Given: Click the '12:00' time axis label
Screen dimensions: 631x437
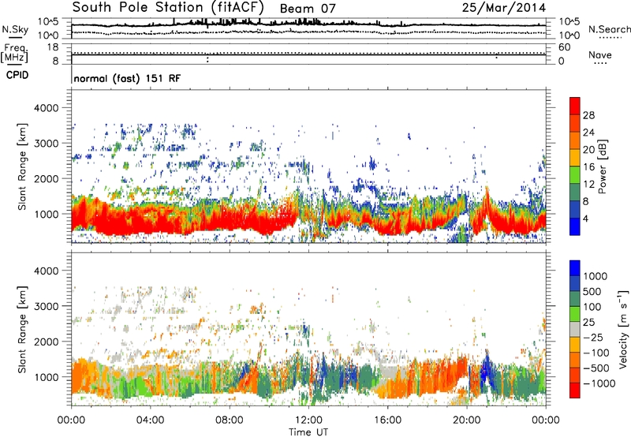Looking at the screenshot, I should 308,420.
